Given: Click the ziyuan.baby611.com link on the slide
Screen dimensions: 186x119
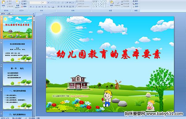Looking at the screenshot, I should coord(79,96).
